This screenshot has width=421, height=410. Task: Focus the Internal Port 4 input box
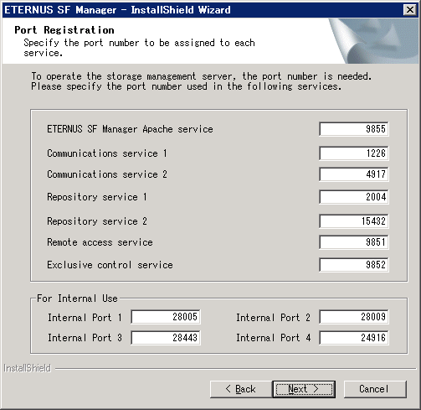point(354,338)
